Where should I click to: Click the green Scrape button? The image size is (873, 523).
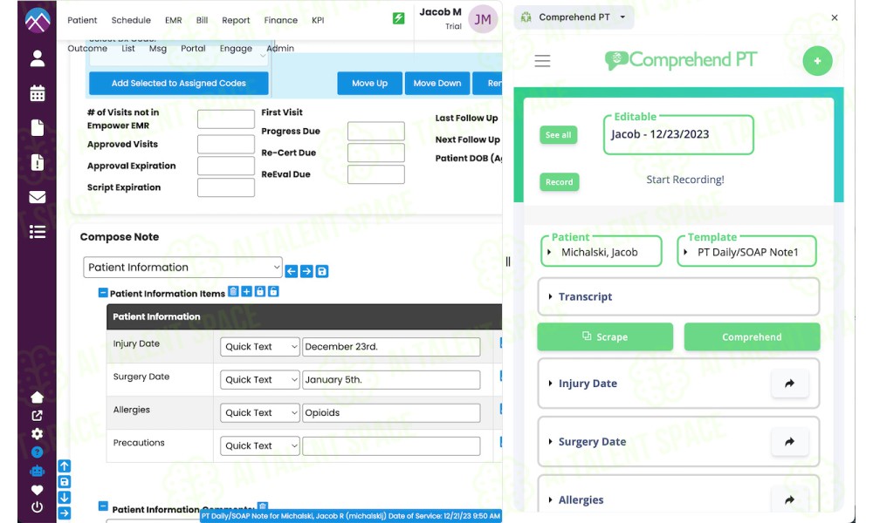click(x=605, y=336)
